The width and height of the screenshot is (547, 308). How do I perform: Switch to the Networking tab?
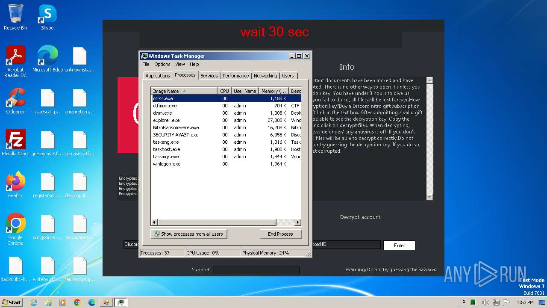[x=265, y=76]
